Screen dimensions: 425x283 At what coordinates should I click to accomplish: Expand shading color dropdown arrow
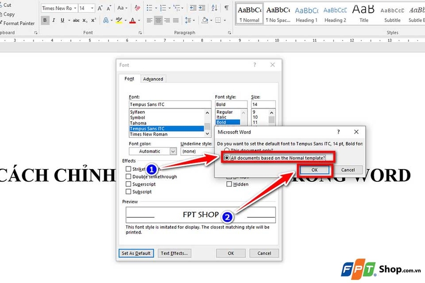(x=211, y=20)
